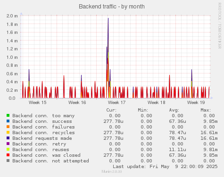Click the lime 'reuses' legend swatch
Image resolution: width=224 pixels, height=177 pixels.
(8, 149)
